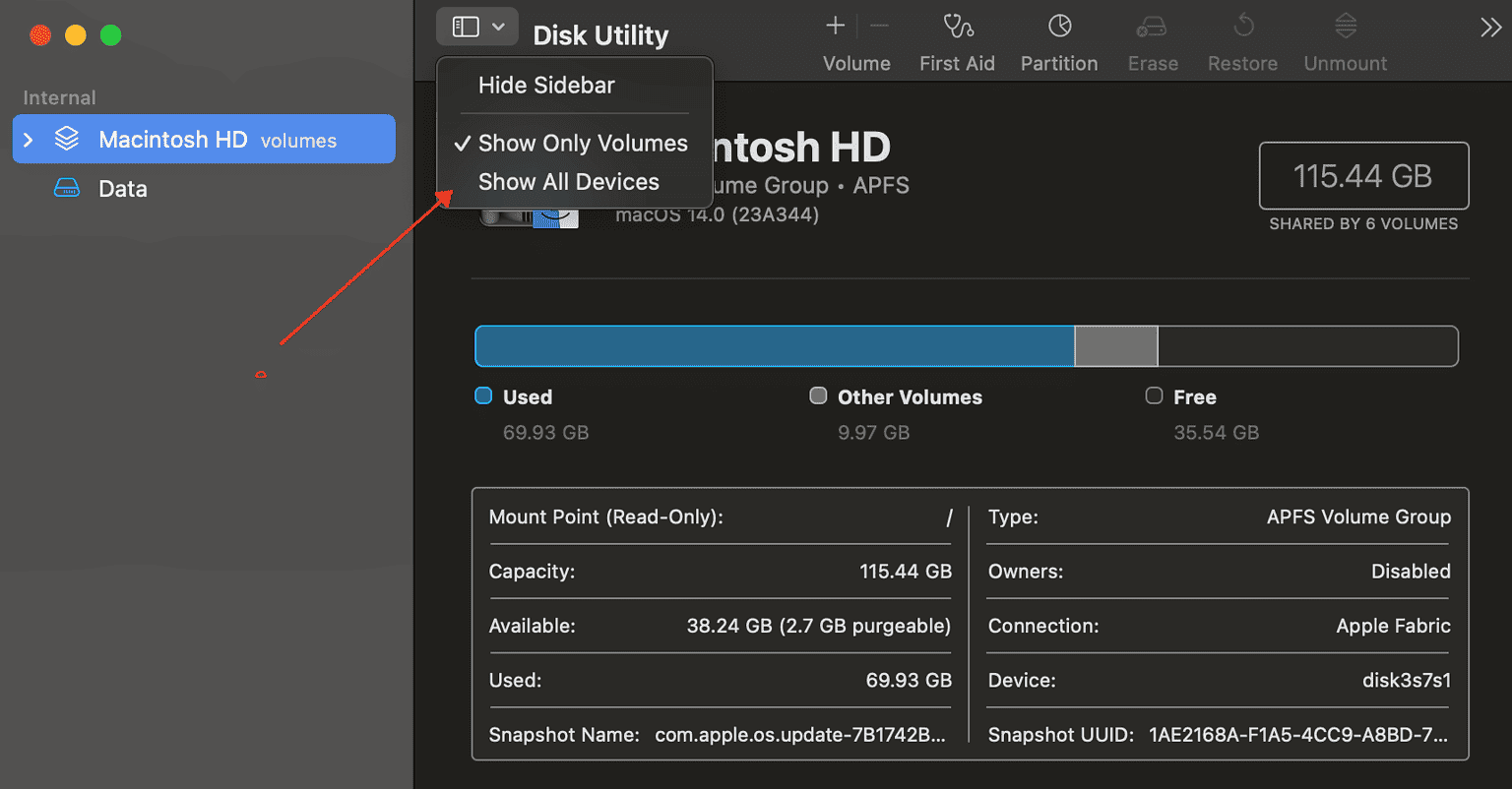Screen dimensions: 1512x789
Task: Open the sidebar view dropdown
Action: [476, 26]
